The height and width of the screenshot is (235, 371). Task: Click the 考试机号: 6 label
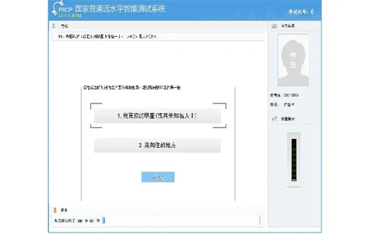point(301,12)
